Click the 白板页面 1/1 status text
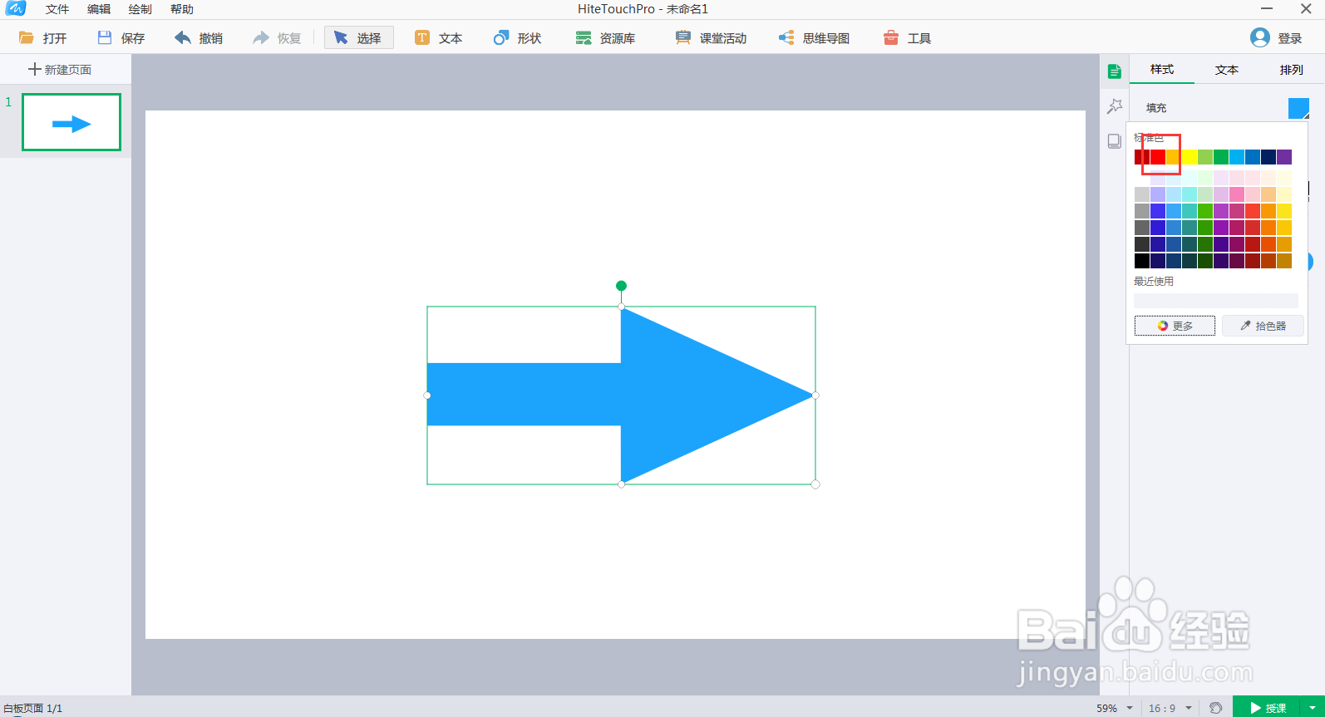Screen dimensions: 1325x717 [x=33, y=709]
